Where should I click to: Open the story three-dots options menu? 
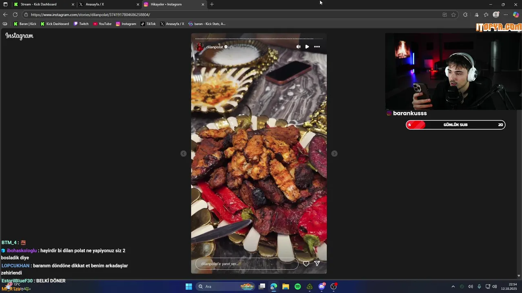(317, 47)
